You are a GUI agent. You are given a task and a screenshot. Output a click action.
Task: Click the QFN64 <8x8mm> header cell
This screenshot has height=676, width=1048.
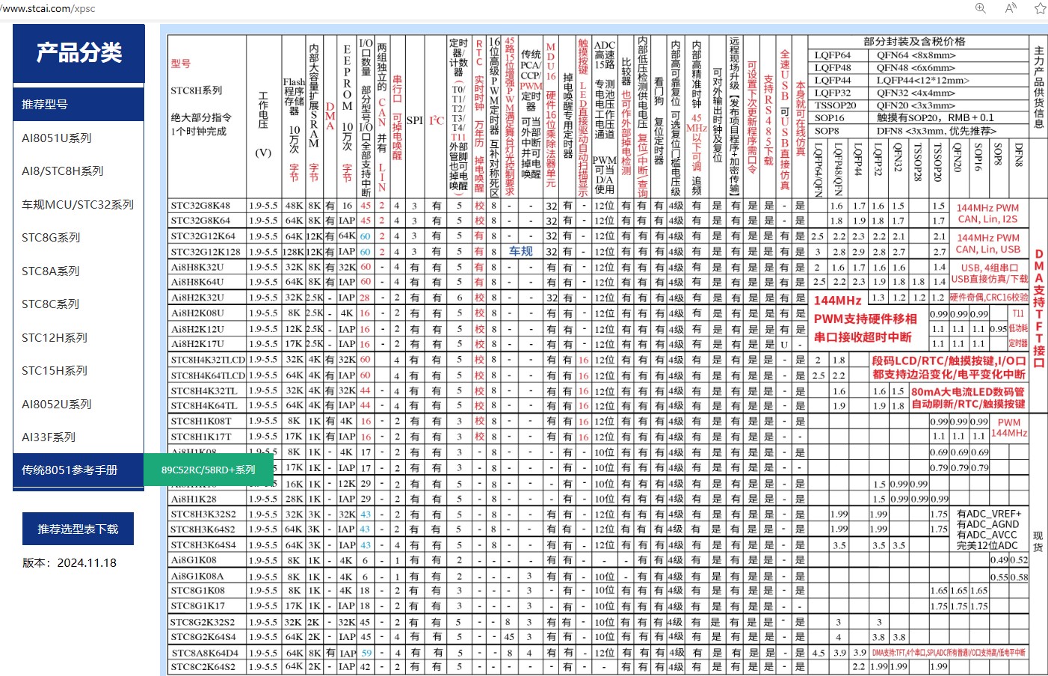pos(916,55)
